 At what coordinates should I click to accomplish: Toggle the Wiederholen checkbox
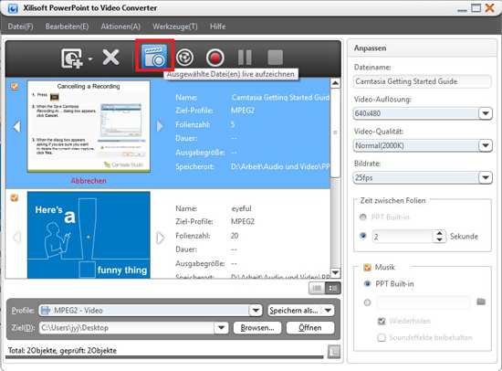[x=382, y=321]
